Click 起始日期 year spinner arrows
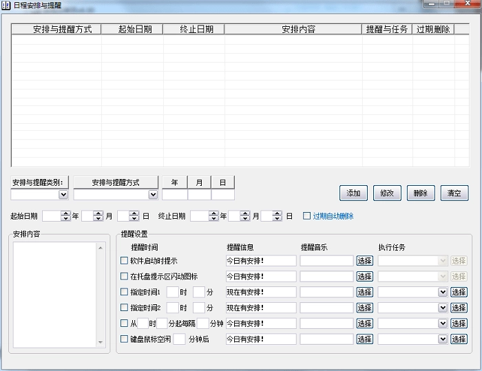 coord(66,216)
